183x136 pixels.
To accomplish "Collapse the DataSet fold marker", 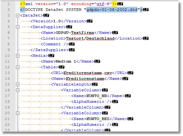I will coord(18,15).
